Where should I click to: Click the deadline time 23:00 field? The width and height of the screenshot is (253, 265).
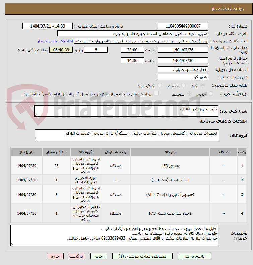tap(132, 50)
